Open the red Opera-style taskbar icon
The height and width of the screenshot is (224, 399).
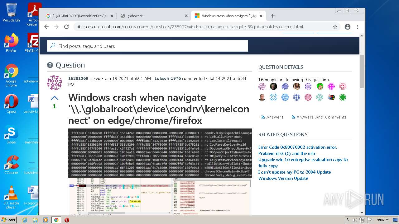[67, 220]
